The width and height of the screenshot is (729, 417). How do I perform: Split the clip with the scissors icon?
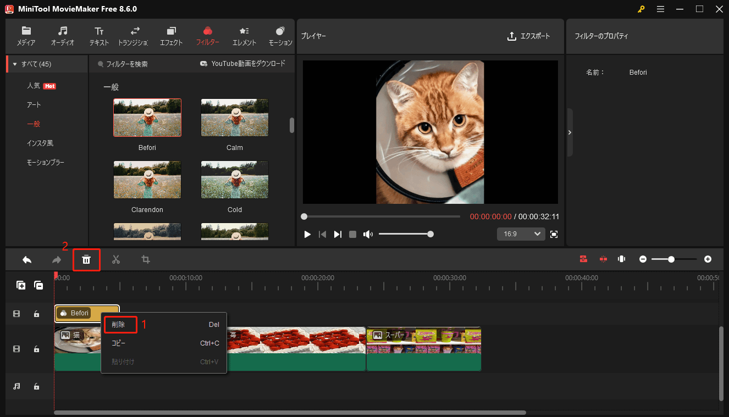click(116, 259)
